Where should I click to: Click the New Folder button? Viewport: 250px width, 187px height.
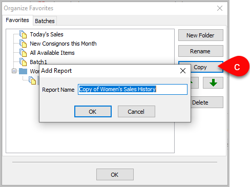click(x=201, y=35)
